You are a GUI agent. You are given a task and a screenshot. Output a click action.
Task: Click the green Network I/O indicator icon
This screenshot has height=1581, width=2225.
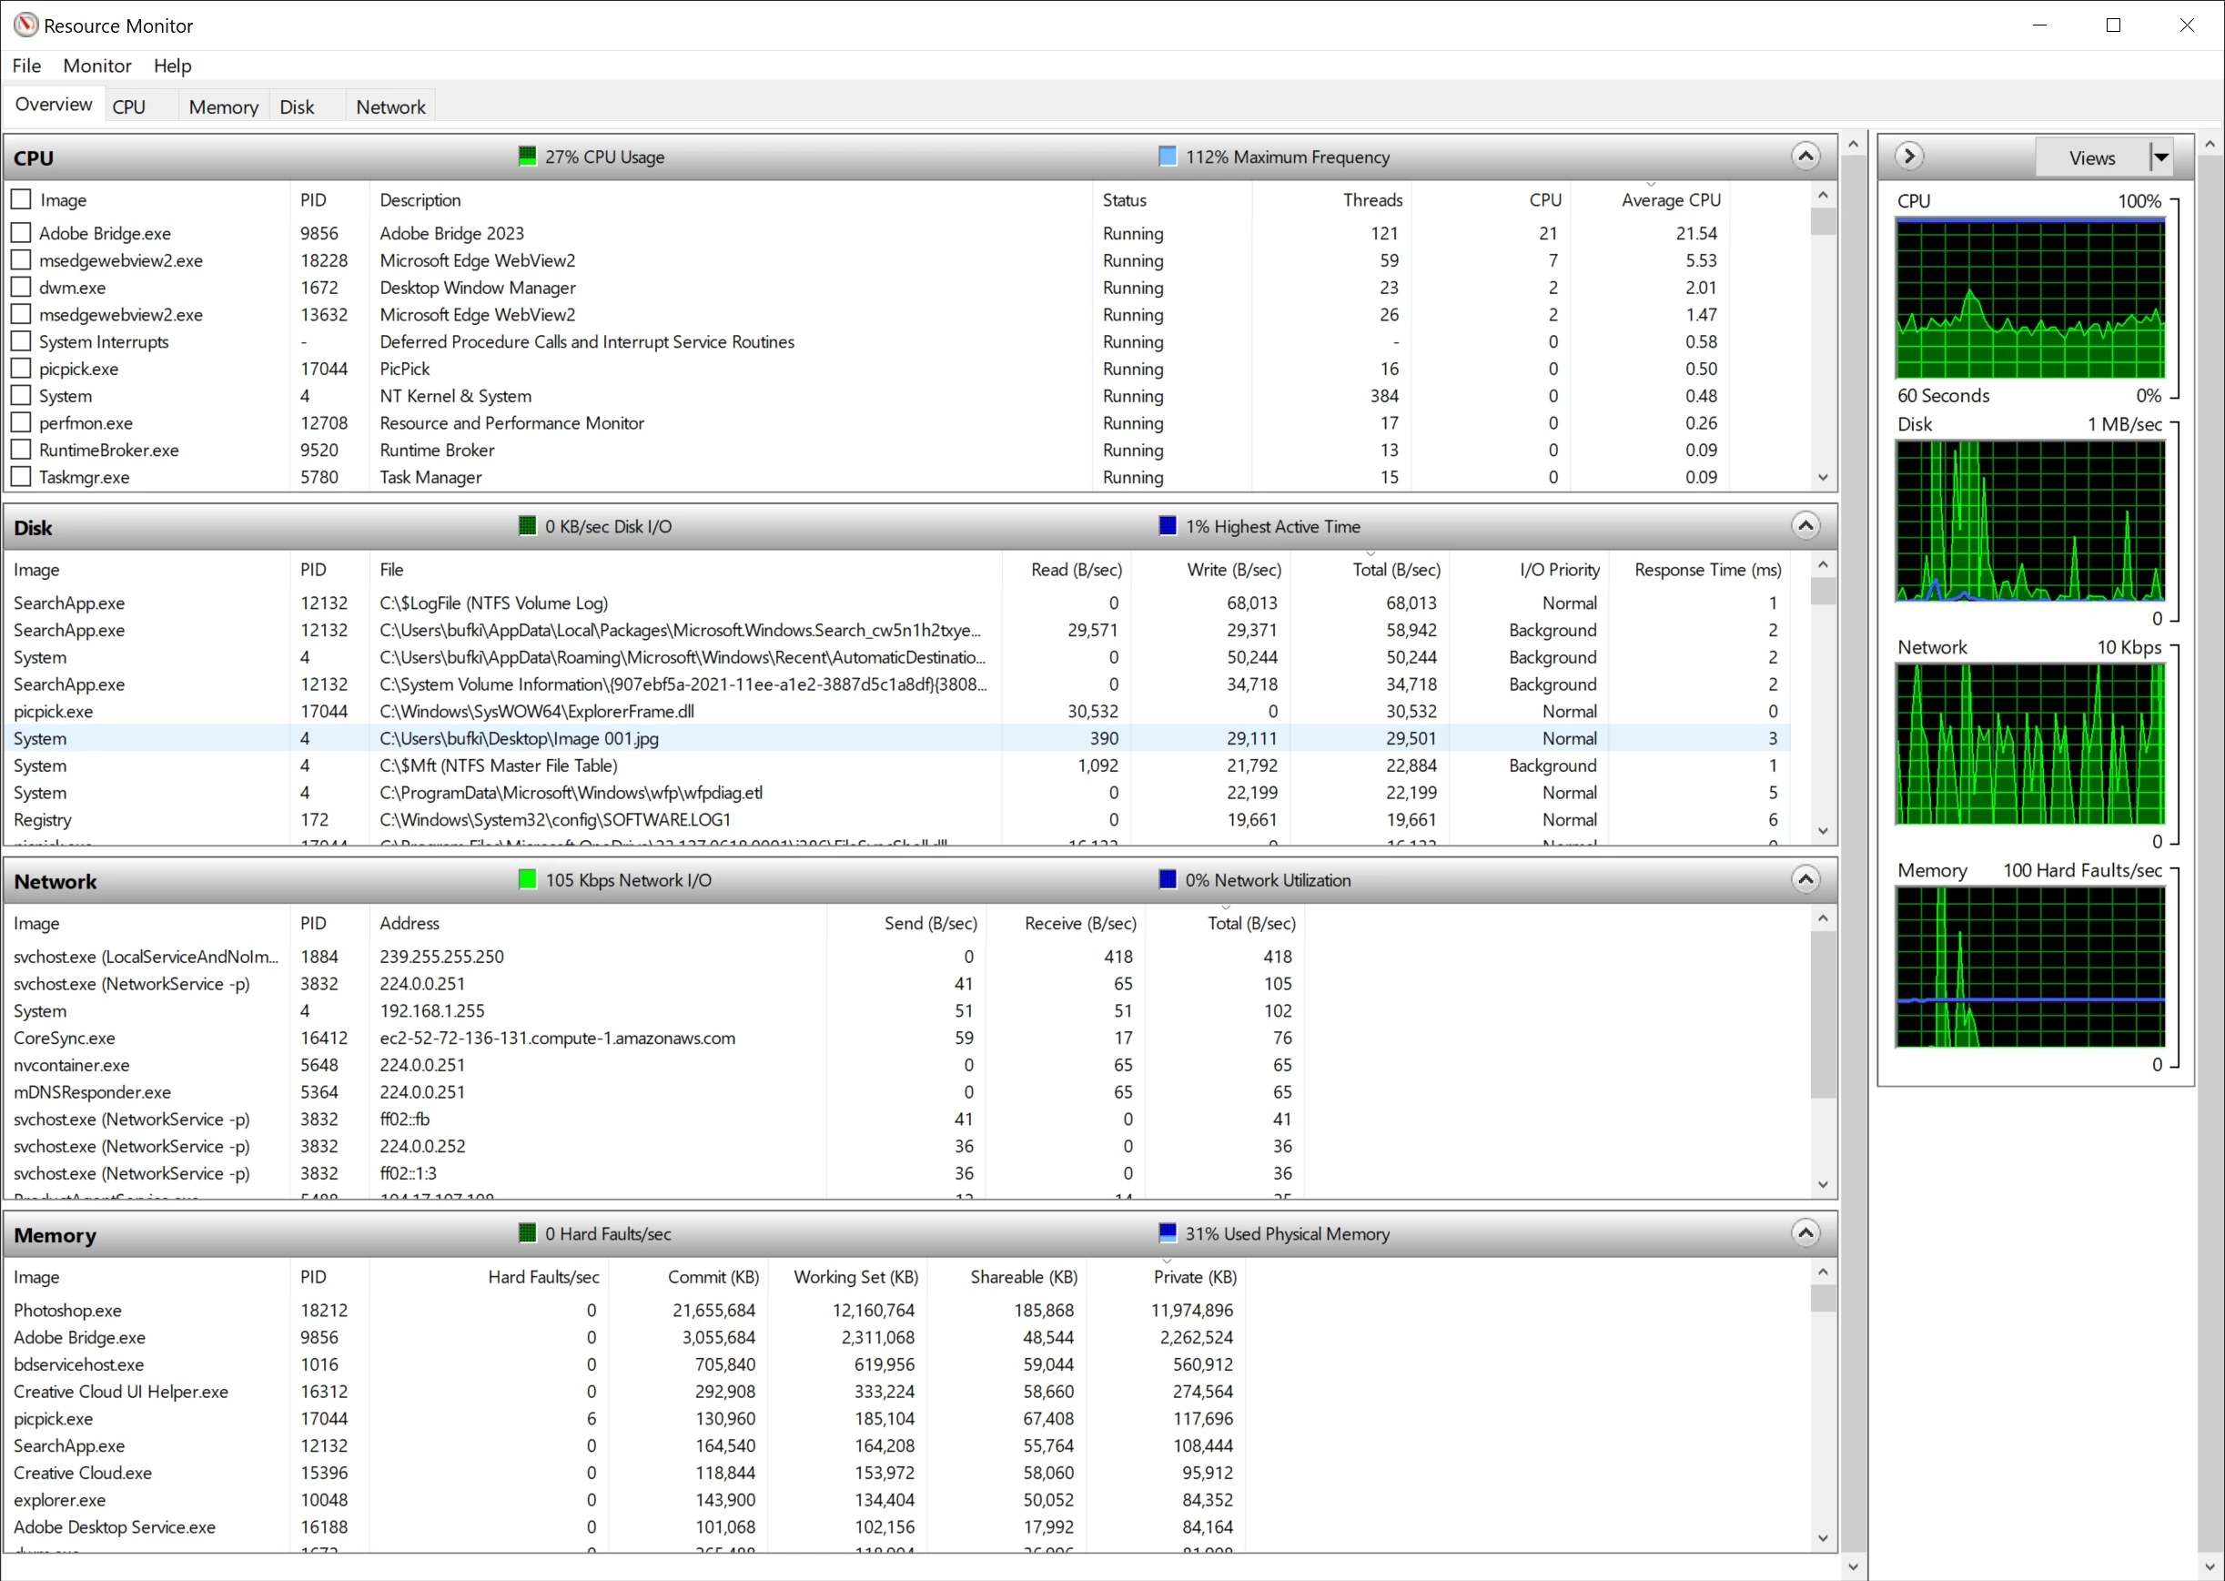click(x=528, y=879)
